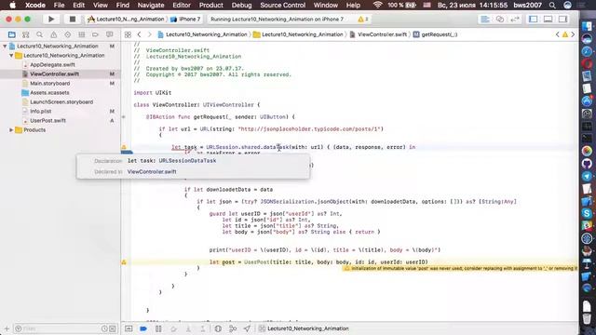Open scheme selector Lecture10_N...ng_Animation
This screenshot has height=335, width=596.
[126, 19]
